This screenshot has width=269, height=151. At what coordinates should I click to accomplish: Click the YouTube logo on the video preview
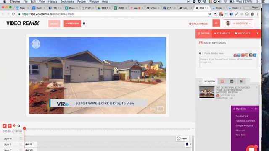click(x=157, y=109)
